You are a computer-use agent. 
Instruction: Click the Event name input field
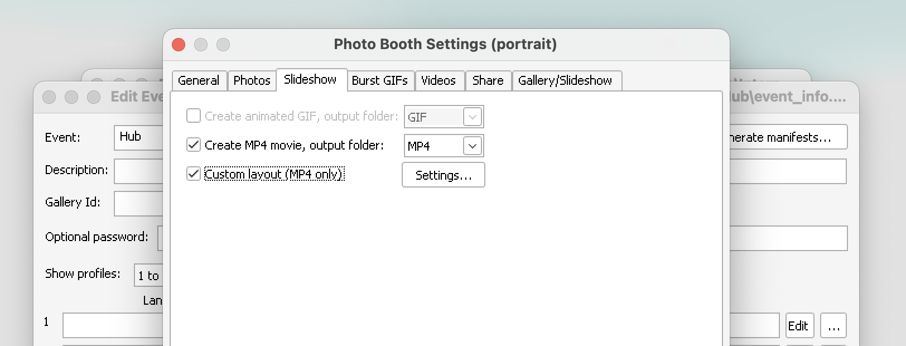(x=139, y=137)
